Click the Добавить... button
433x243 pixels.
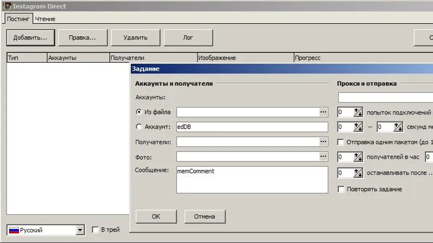(x=30, y=37)
